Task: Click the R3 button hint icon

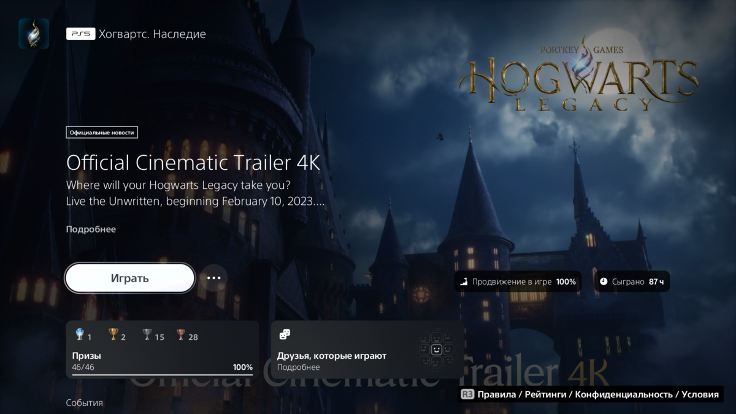Action: [x=467, y=394]
